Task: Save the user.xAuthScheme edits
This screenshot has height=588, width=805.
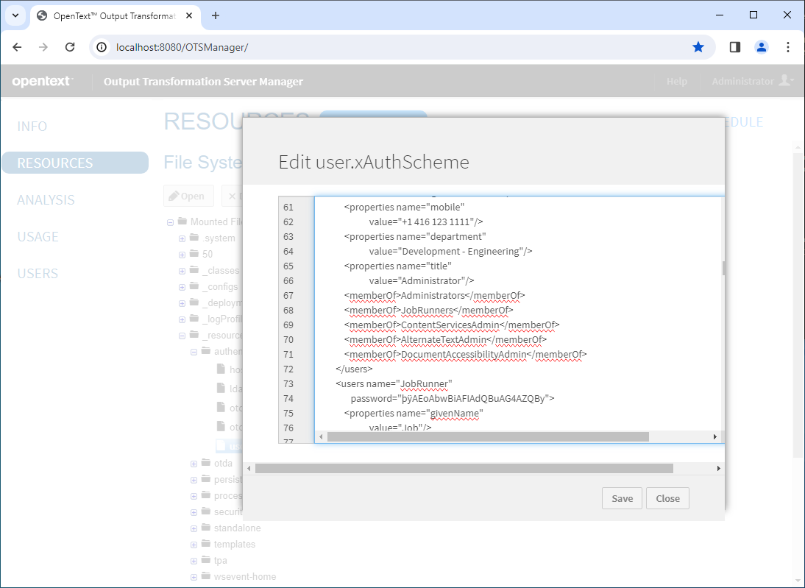Action: click(622, 498)
